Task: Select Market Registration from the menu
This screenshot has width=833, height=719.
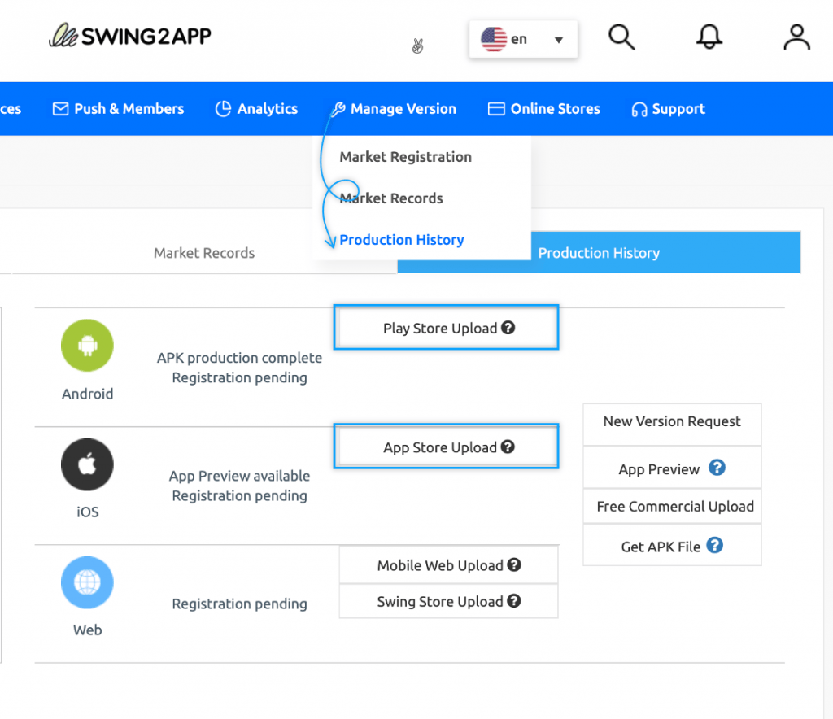Action: (x=404, y=157)
